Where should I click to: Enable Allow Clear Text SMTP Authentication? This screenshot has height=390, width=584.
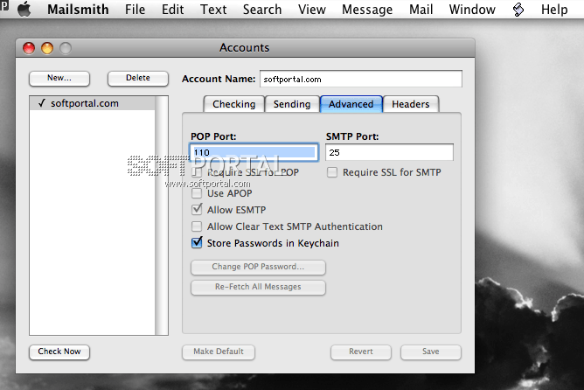click(x=197, y=226)
